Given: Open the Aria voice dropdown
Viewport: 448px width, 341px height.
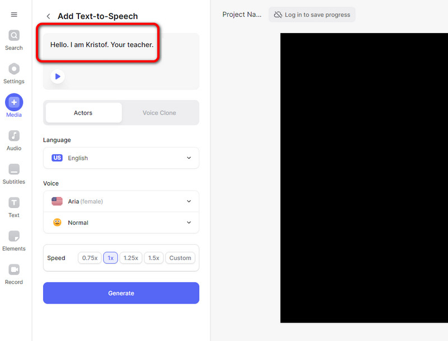Looking at the screenshot, I should [x=121, y=201].
